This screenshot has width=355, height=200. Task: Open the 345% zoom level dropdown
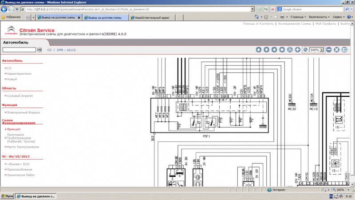coord(322,50)
